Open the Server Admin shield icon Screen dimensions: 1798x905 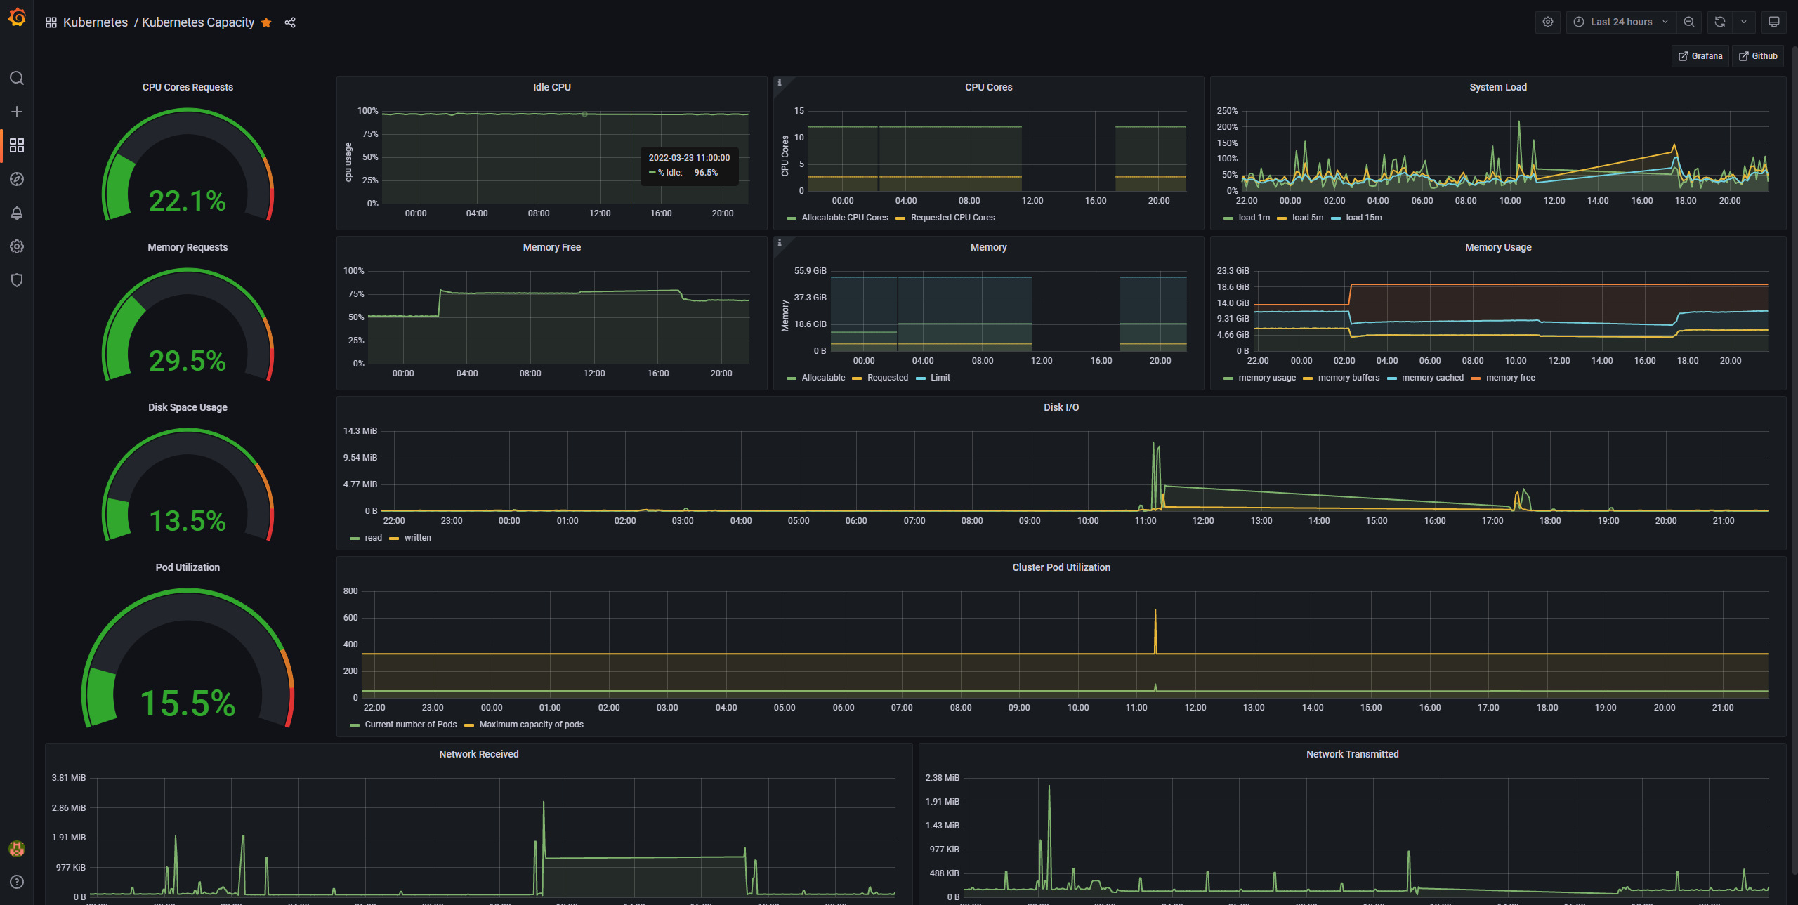(17, 280)
